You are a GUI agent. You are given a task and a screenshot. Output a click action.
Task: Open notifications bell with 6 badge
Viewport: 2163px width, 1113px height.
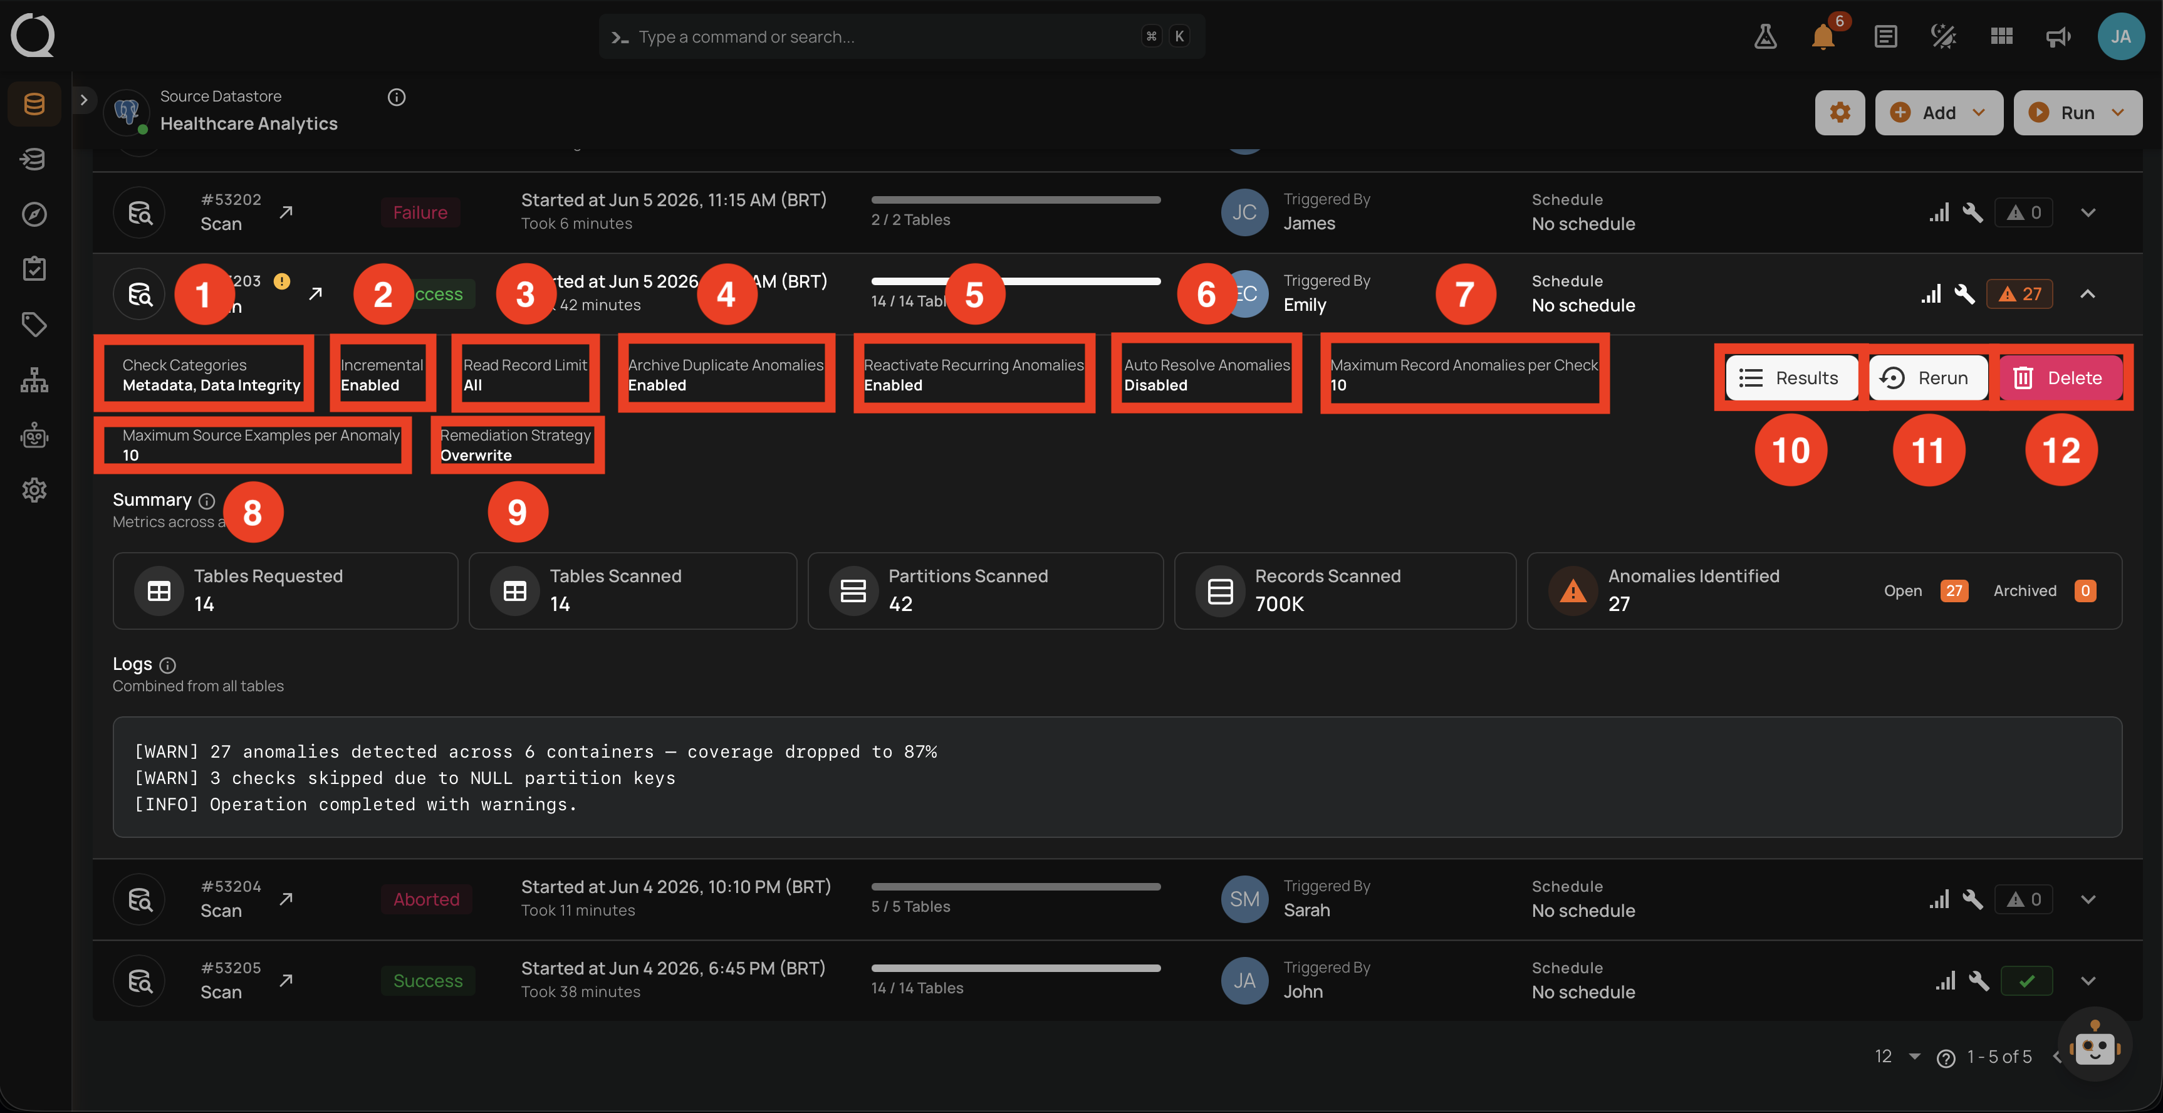(1823, 37)
